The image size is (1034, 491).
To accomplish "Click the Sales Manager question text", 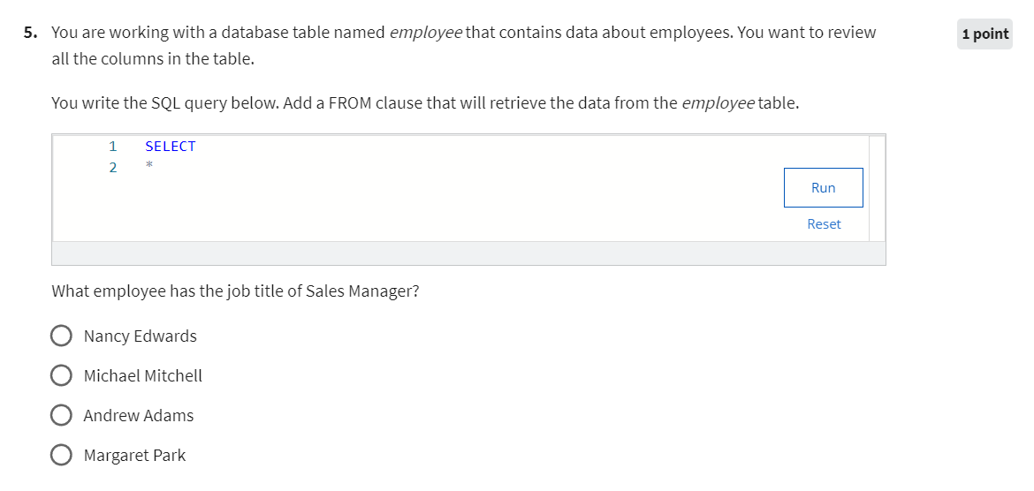I will click(x=235, y=291).
